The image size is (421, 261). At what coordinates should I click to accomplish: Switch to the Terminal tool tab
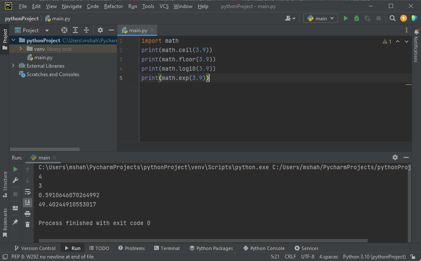click(167, 248)
